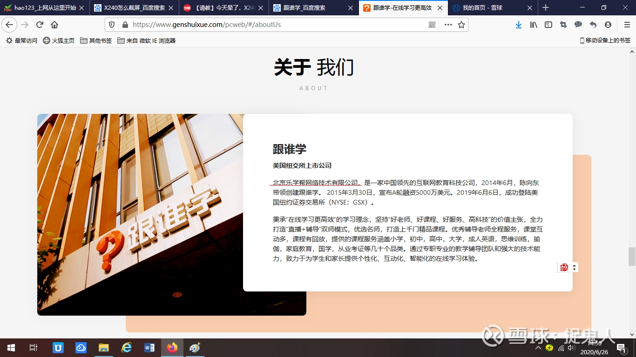Screen dimensions: 636x357
Task: Select the 跟谁学-在线学习更高效 tab
Action: coord(403,8)
